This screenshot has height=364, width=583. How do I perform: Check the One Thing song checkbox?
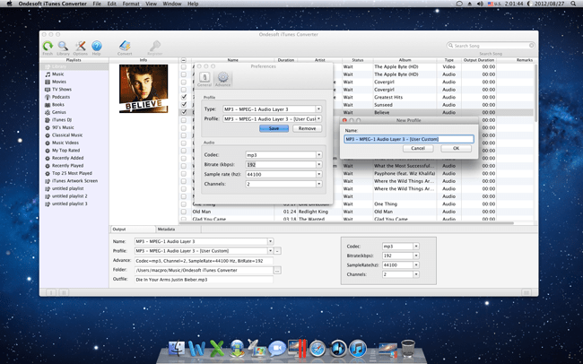coord(184,204)
